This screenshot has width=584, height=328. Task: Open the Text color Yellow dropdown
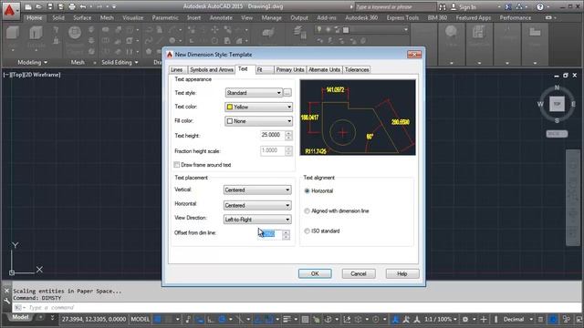coord(258,107)
